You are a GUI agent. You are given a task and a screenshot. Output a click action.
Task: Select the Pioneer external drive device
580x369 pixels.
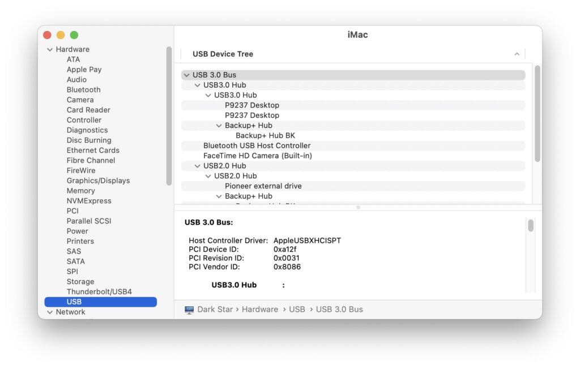pyautogui.click(x=266, y=186)
